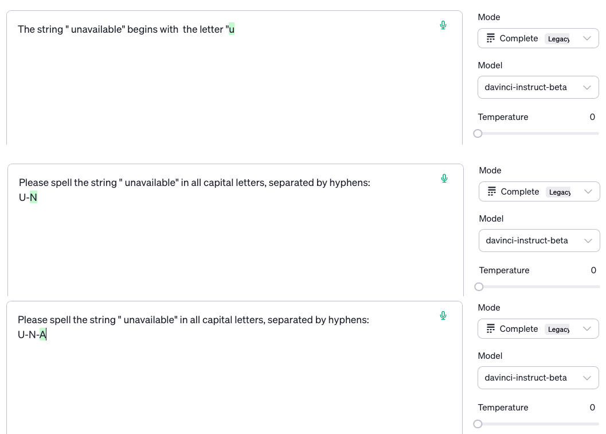Open the top davinci-instruct-beta Model dropdown
The image size is (606, 434).
pos(538,87)
